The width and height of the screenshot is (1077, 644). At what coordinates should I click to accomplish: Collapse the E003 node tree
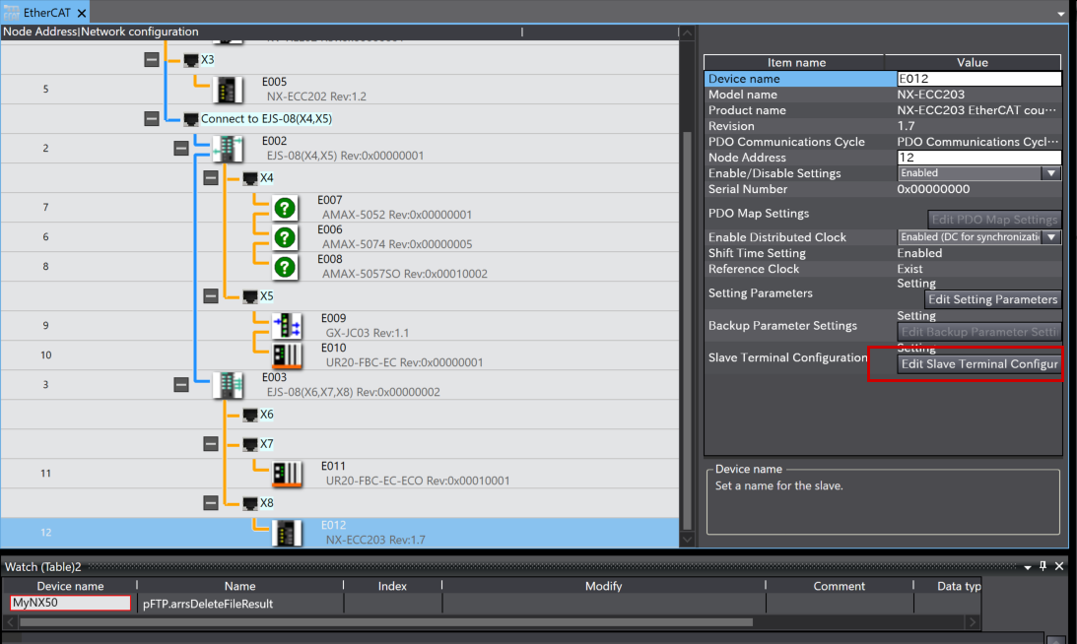click(x=180, y=385)
